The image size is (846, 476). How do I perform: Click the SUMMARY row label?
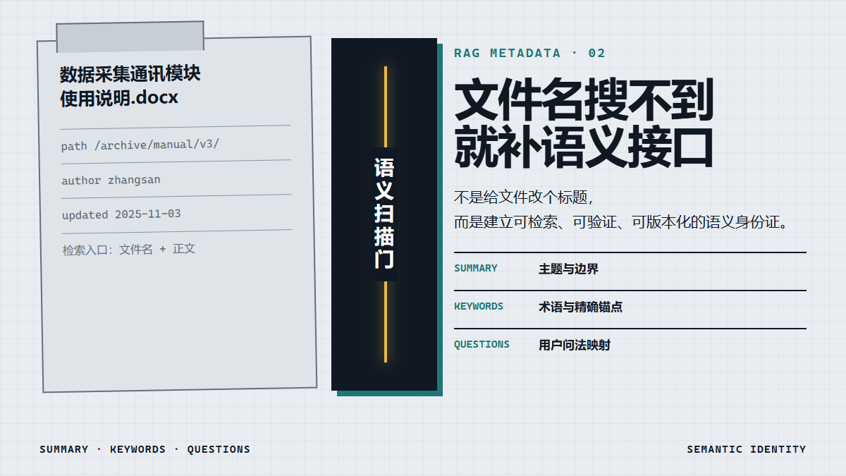476,268
